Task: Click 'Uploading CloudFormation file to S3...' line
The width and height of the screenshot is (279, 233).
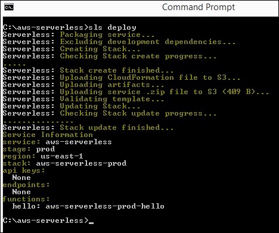Action: pos(122,77)
